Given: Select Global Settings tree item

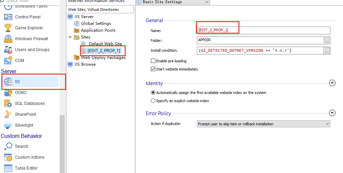Looking at the screenshot, I should coord(96,23).
